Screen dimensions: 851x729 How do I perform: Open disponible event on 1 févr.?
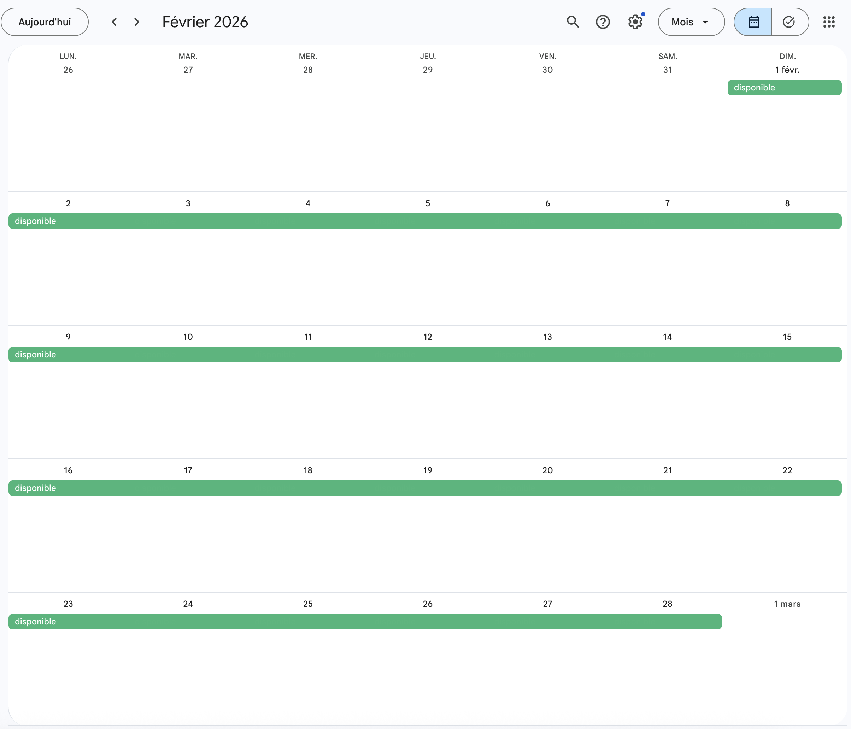pos(784,88)
